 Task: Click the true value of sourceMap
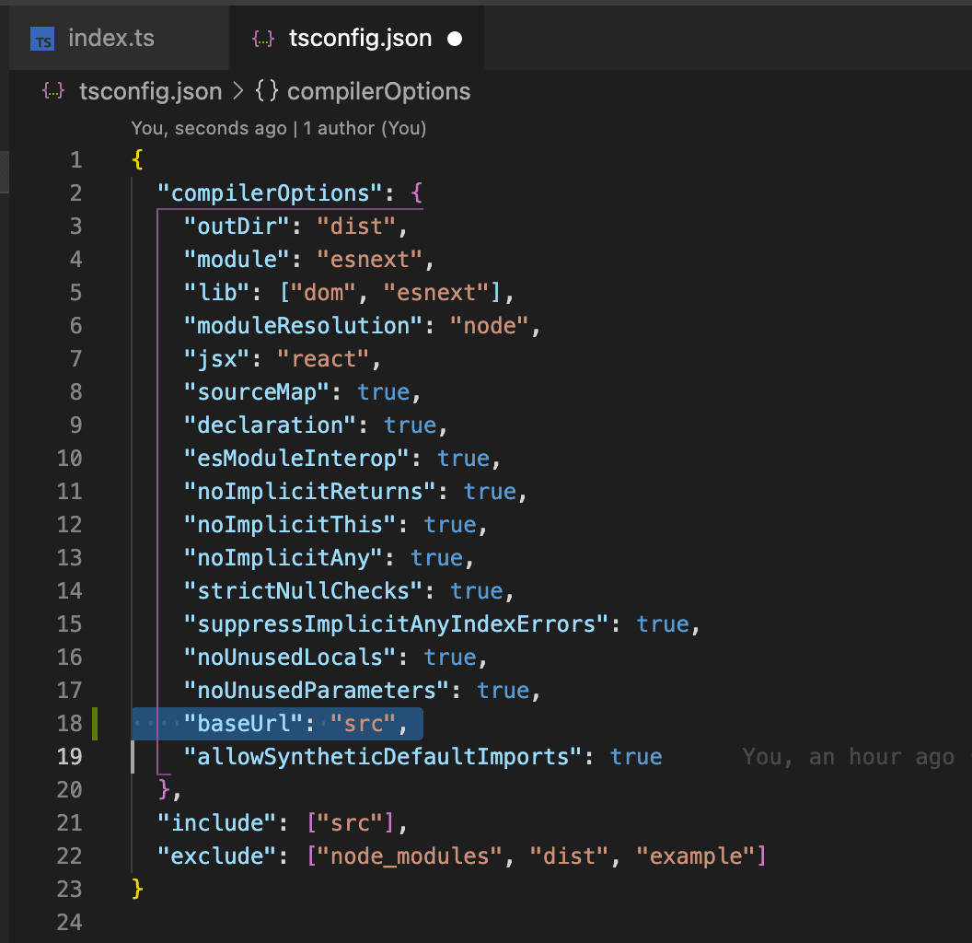coord(383,392)
